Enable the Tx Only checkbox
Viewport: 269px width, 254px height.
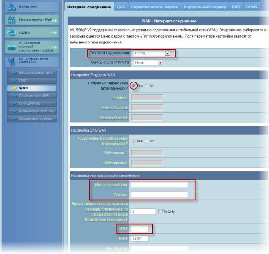tap(160, 211)
